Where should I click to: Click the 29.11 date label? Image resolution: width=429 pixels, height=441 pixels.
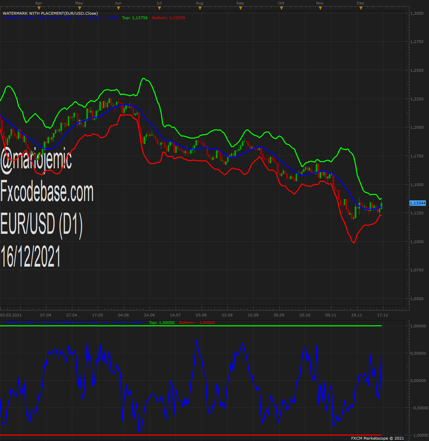click(357, 315)
